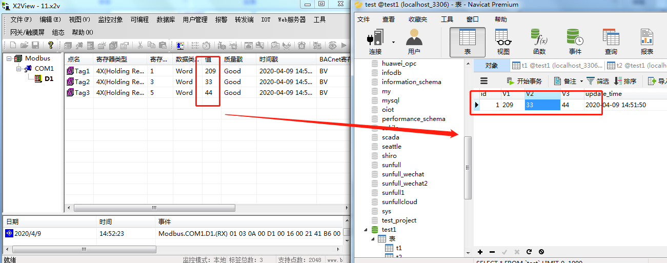Collapse the test1 database node in Navicat
The width and height of the screenshot is (667, 263).
[366, 230]
